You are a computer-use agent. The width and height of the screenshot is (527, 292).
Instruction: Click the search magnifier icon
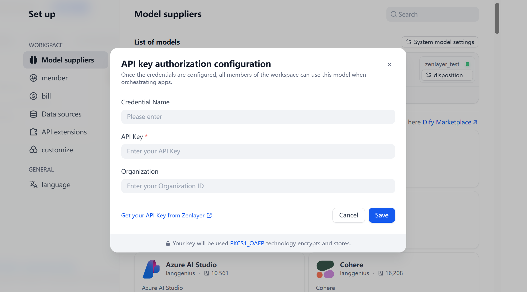[x=394, y=14]
